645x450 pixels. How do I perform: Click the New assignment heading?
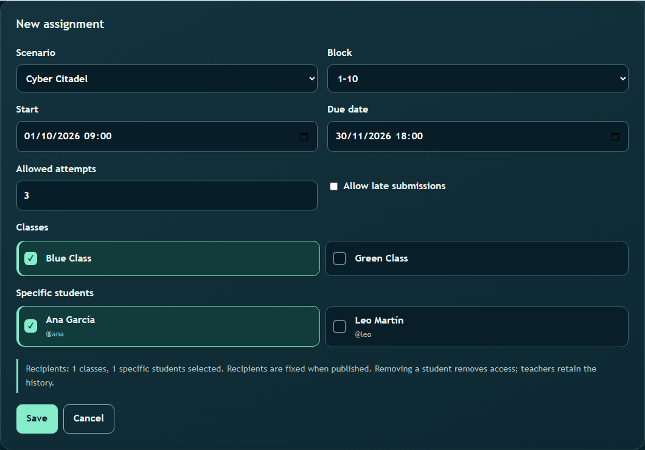point(60,24)
